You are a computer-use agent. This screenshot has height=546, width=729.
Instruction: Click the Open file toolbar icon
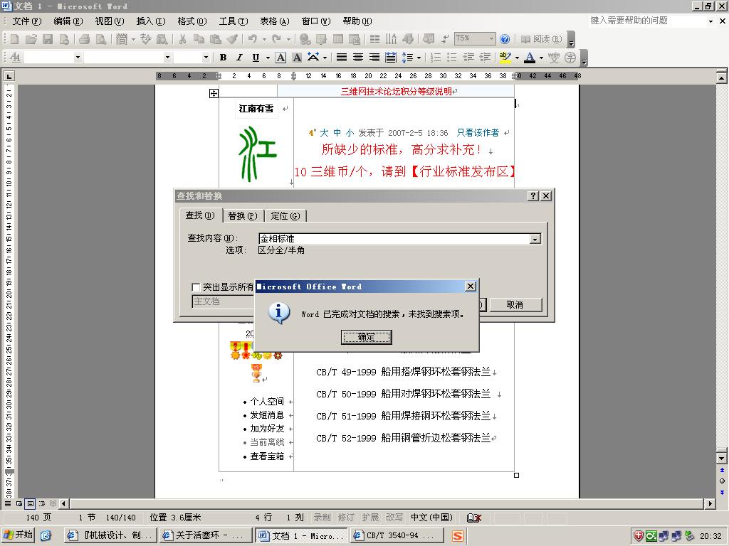point(31,40)
